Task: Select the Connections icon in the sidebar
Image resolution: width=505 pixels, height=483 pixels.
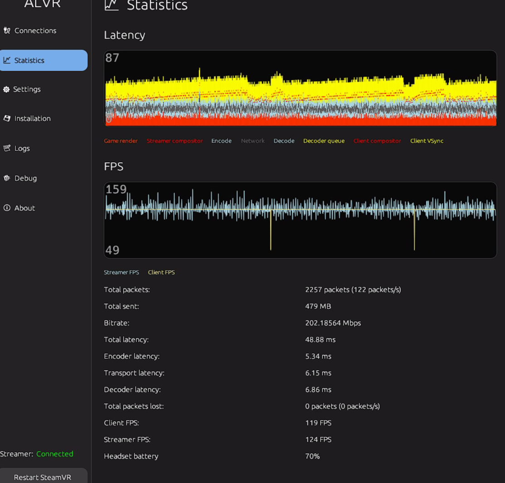Action: point(6,30)
